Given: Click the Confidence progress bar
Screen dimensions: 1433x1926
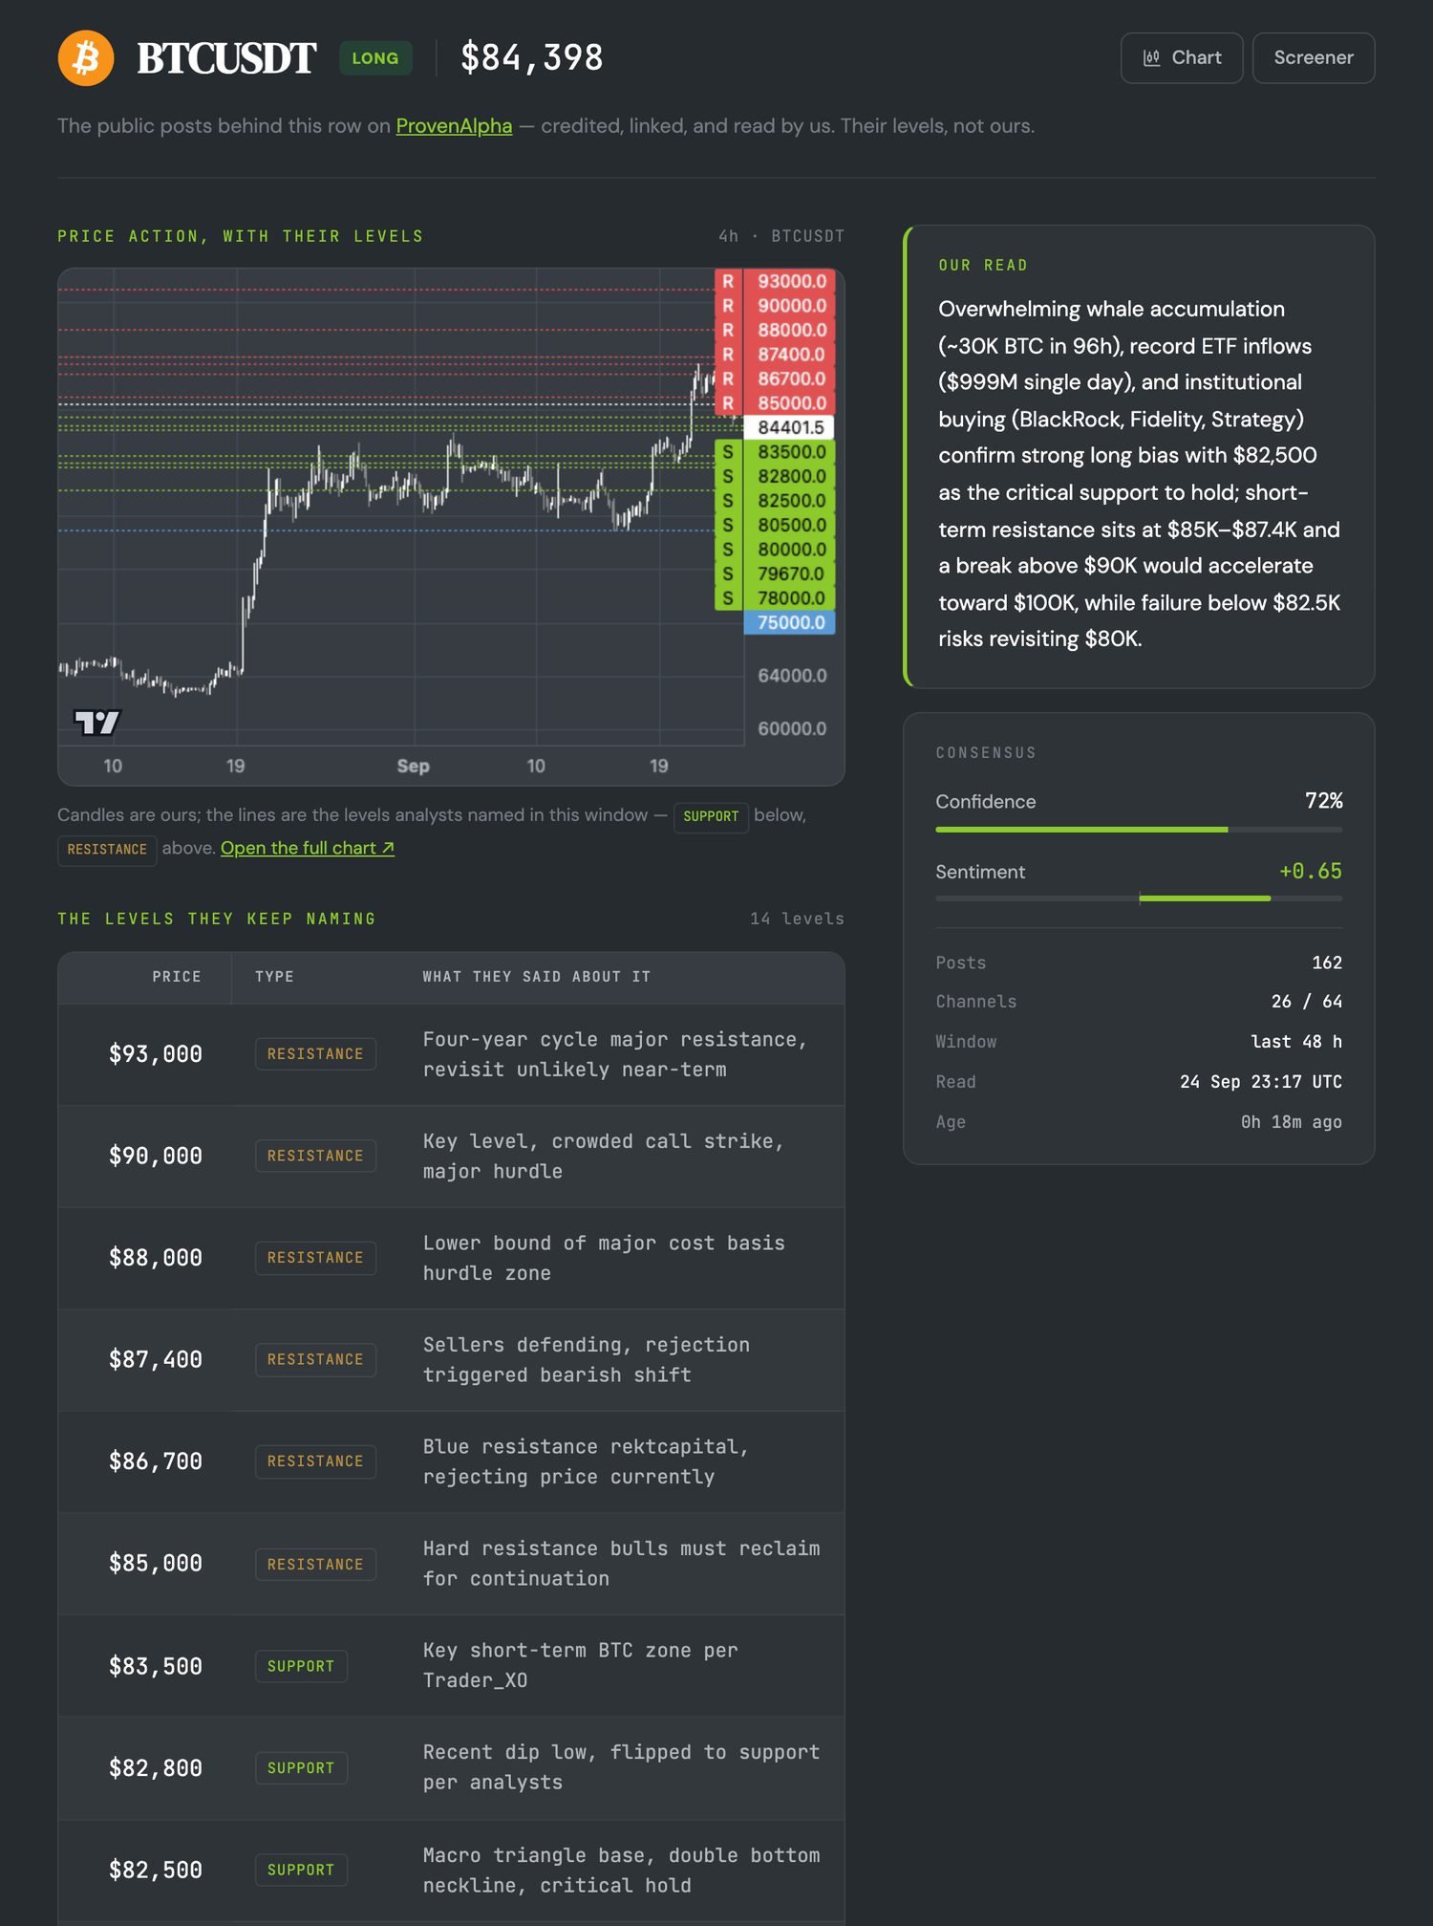Looking at the screenshot, I should [x=1139, y=830].
